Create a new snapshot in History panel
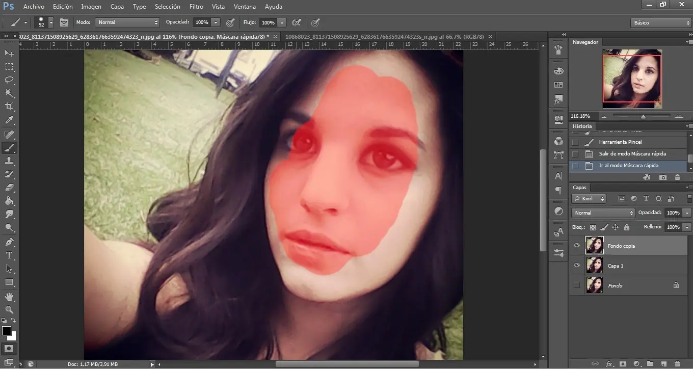This screenshot has width=693, height=369. 662,177
